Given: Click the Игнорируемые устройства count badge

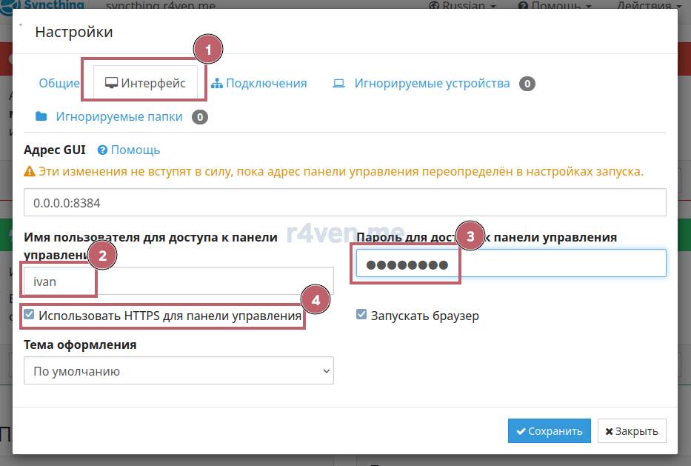Looking at the screenshot, I should tap(527, 84).
